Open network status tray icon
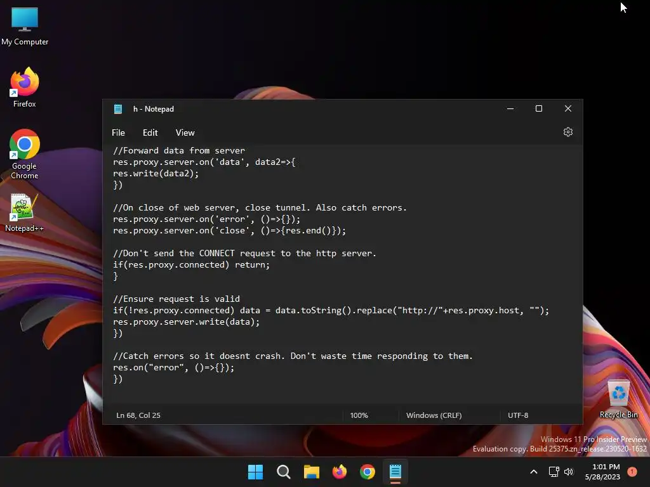The width and height of the screenshot is (650, 487). [x=554, y=472]
